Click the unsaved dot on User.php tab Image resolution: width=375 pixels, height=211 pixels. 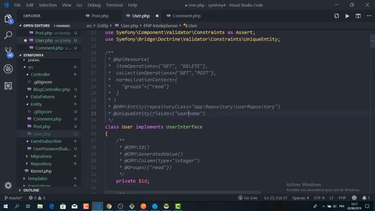(157, 16)
